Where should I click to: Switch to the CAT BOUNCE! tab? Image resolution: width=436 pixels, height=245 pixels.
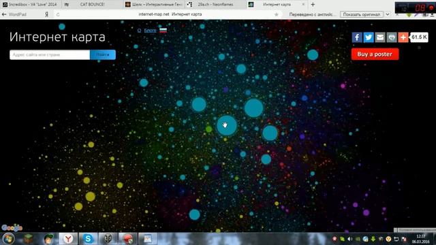point(92,5)
